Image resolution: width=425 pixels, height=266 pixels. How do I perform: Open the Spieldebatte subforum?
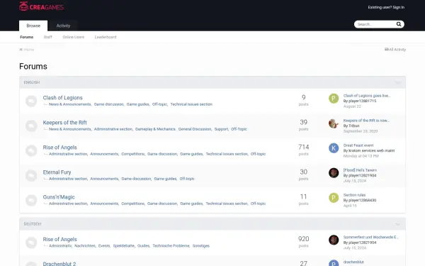click(123, 246)
